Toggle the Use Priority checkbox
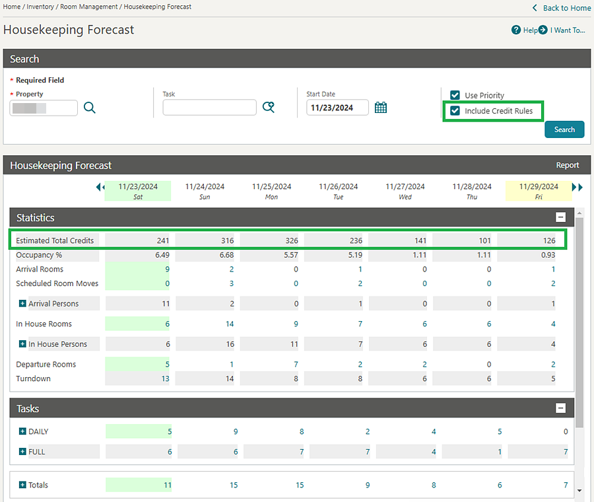Image resolution: width=594 pixels, height=502 pixels. pyautogui.click(x=455, y=95)
